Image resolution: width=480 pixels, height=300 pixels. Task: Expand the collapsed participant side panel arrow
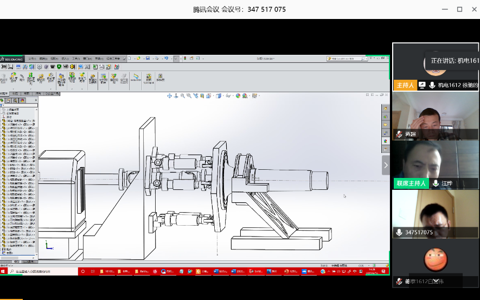pyautogui.click(x=386, y=165)
